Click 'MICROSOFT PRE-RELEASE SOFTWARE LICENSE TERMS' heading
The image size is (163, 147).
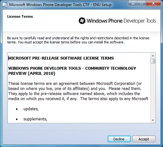[x=61, y=58]
